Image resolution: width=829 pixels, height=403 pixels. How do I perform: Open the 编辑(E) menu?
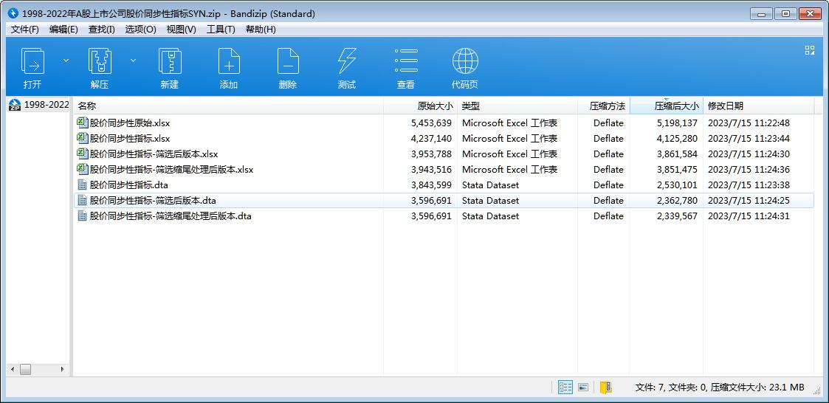63,30
